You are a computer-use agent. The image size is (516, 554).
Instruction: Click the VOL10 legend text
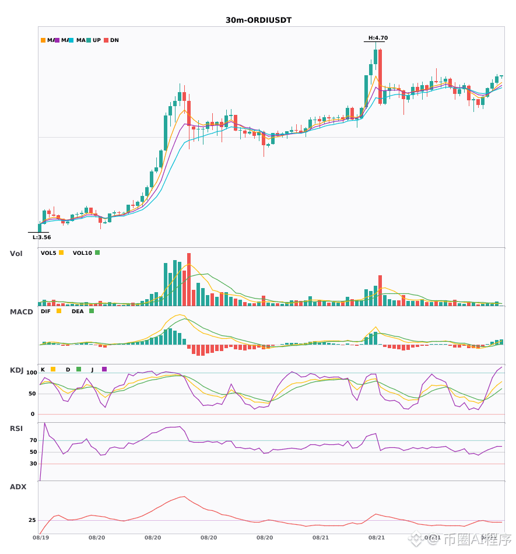click(x=82, y=253)
